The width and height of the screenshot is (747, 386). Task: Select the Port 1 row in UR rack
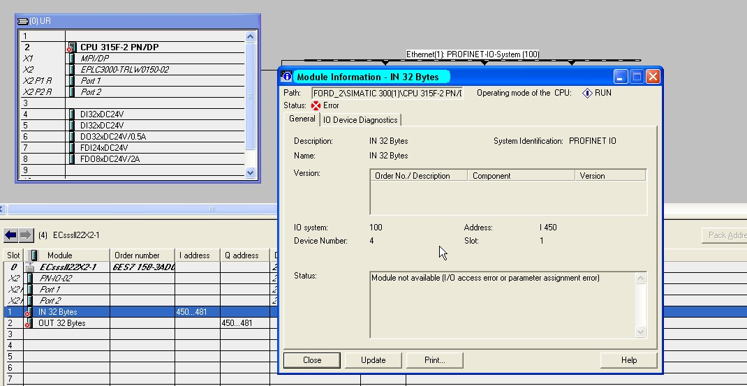pos(133,81)
